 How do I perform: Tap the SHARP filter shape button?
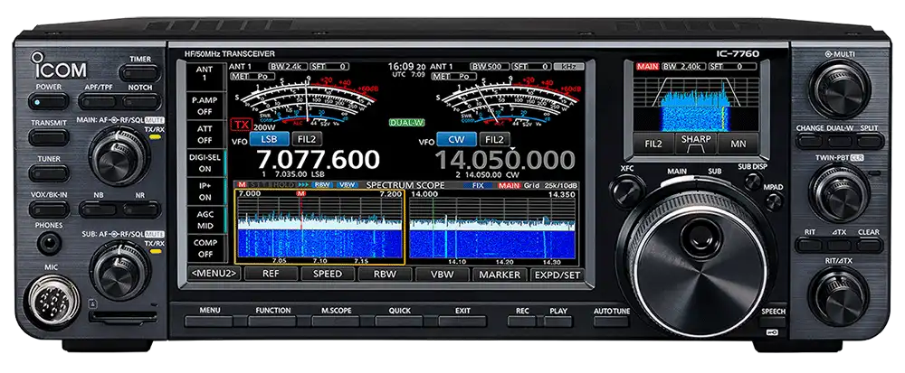tap(695, 144)
